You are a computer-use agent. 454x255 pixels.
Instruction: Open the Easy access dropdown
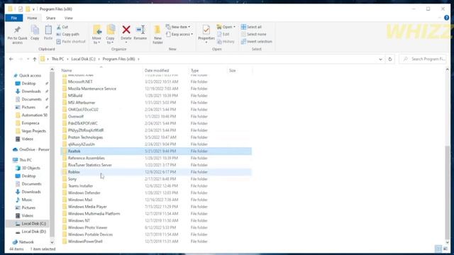coord(179,35)
